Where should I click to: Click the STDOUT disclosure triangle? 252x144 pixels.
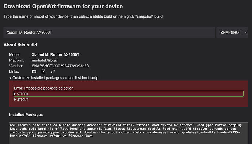pos(15,99)
